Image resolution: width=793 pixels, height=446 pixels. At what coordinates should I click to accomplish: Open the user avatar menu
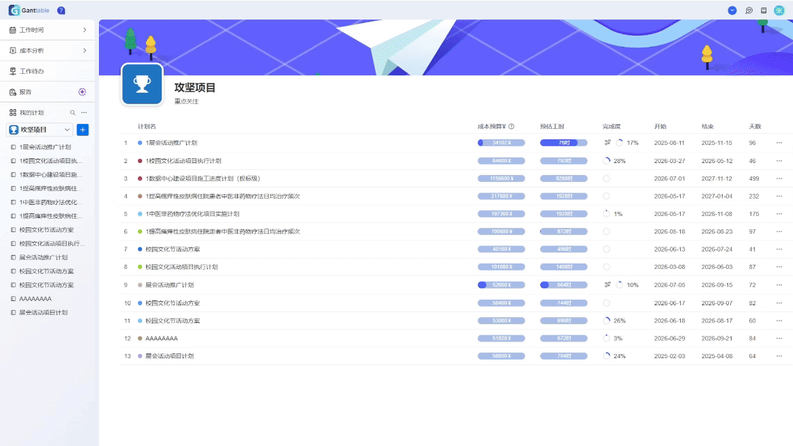pyautogui.click(x=779, y=10)
